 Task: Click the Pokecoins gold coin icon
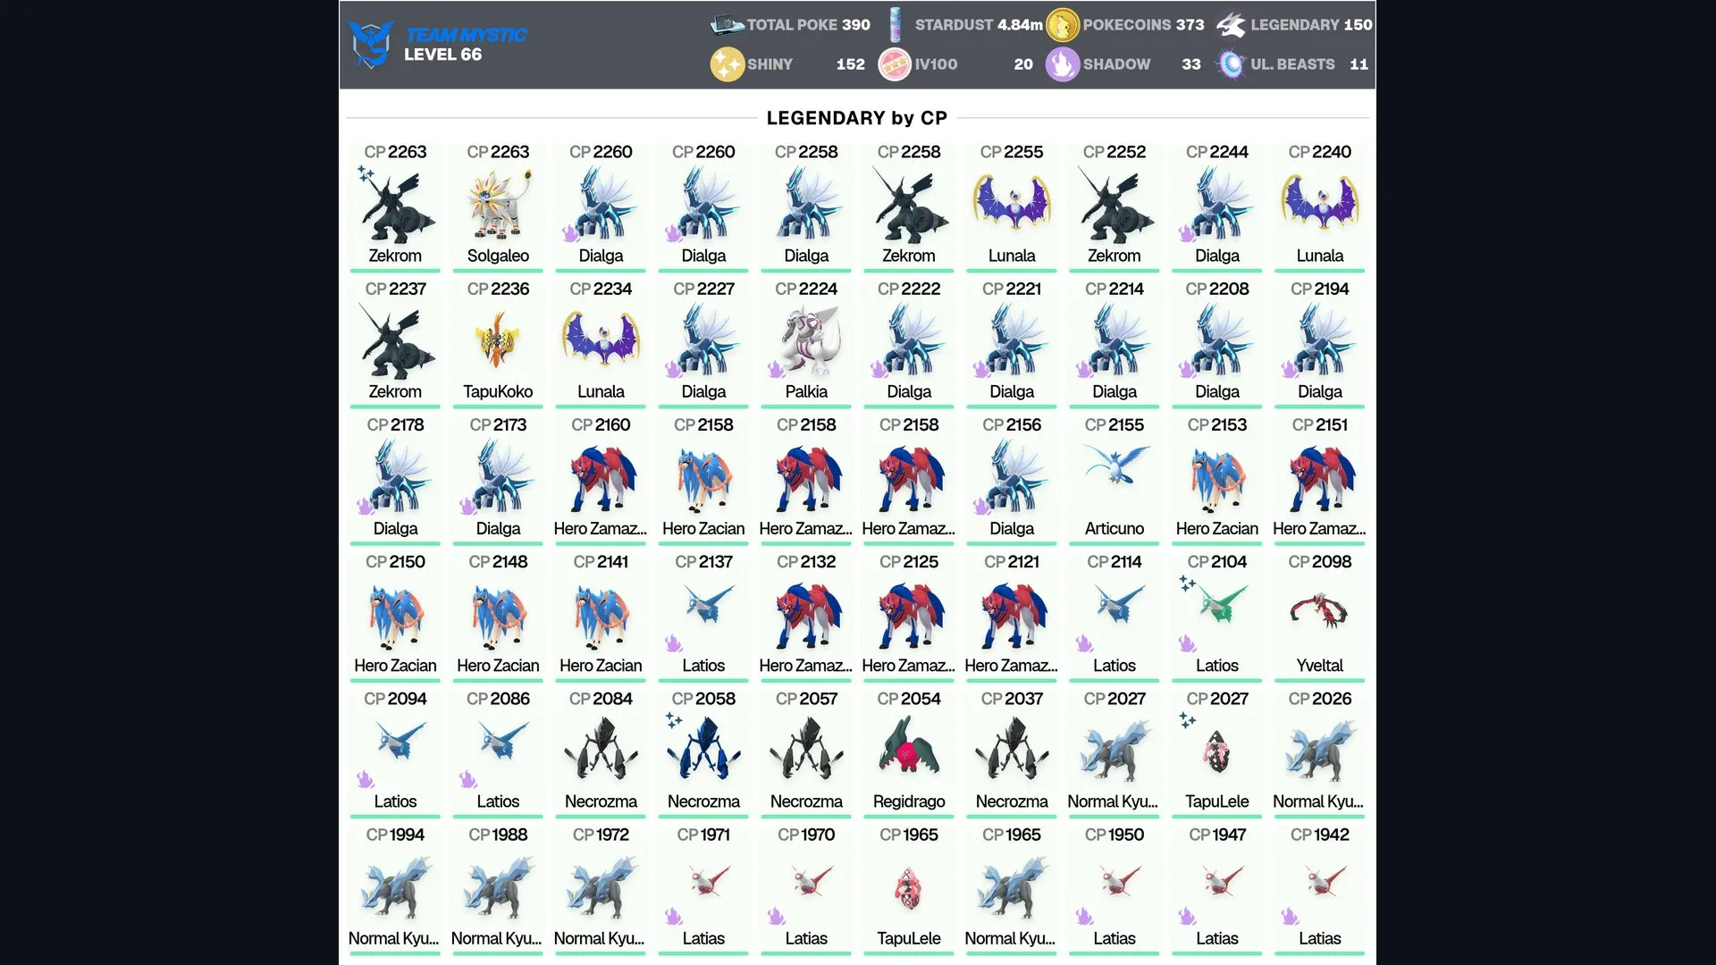coord(1063,25)
